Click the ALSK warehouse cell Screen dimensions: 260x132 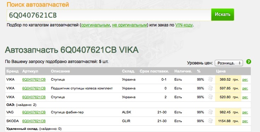click(126, 112)
